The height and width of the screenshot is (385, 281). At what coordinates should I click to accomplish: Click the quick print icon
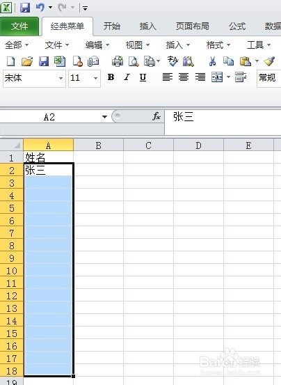coord(118,61)
